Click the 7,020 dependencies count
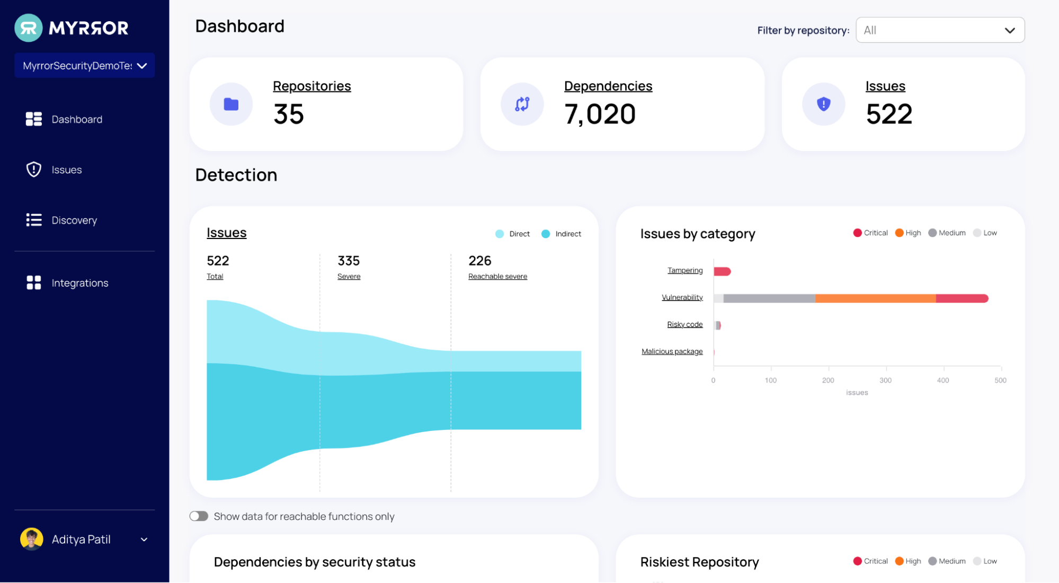 pyautogui.click(x=600, y=114)
